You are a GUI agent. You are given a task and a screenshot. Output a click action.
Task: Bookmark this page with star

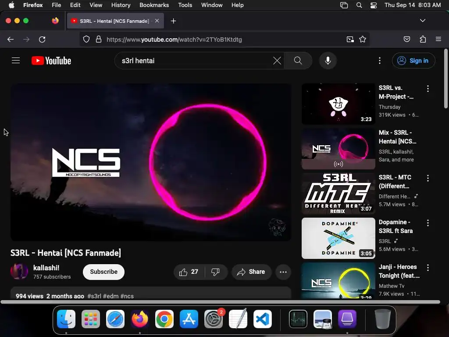coord(363,39)
